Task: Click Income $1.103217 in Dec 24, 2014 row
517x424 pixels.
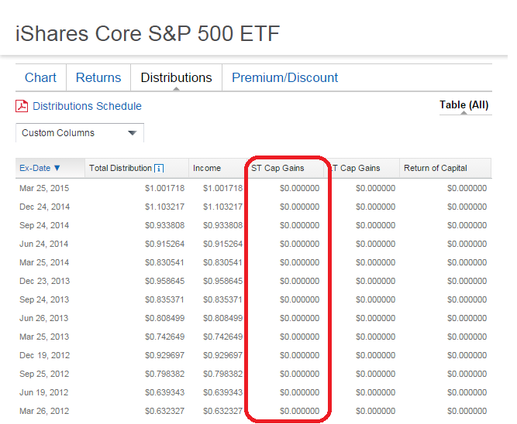Action: click(223, 207)
